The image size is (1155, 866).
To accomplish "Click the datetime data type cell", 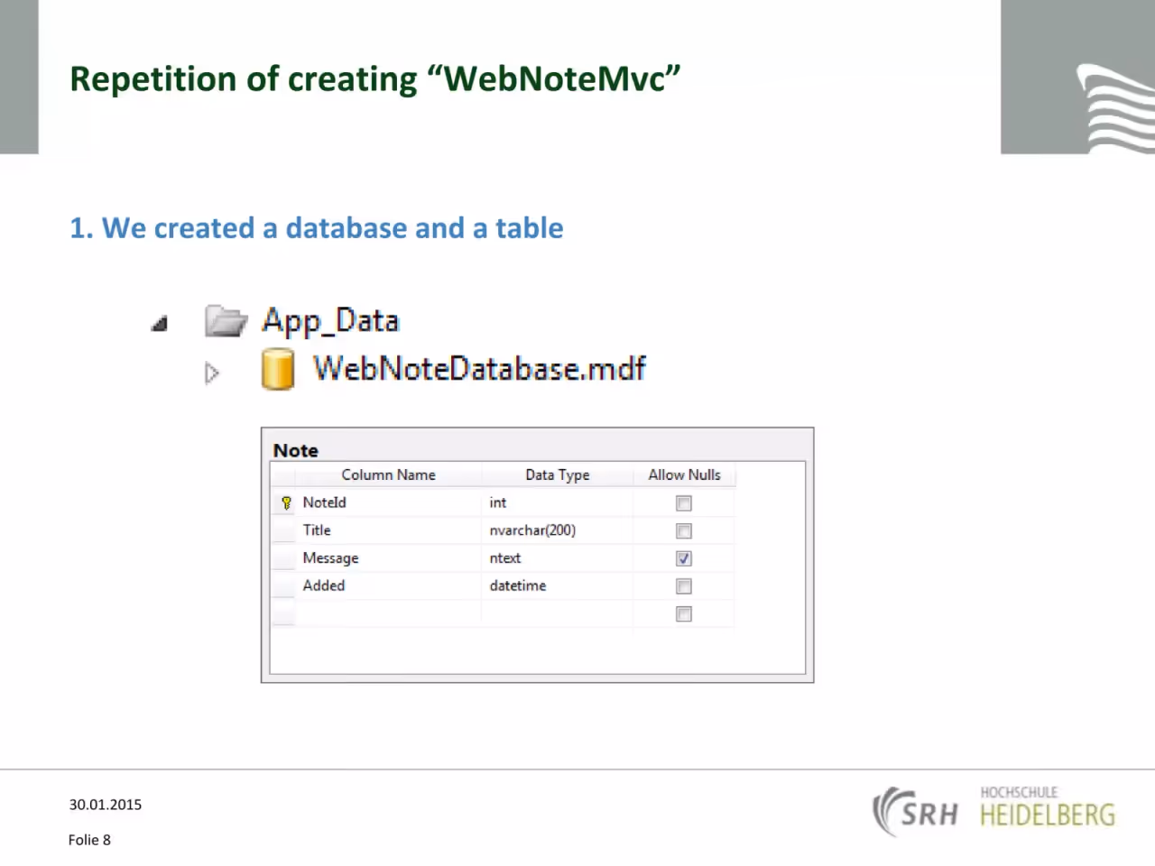I will tap(557, 585).
